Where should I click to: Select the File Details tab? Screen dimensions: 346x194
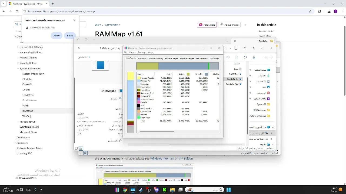(x=214, y=58)
